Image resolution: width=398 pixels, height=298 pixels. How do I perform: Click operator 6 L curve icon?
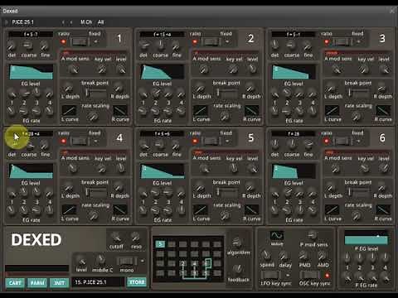[332, 210]
